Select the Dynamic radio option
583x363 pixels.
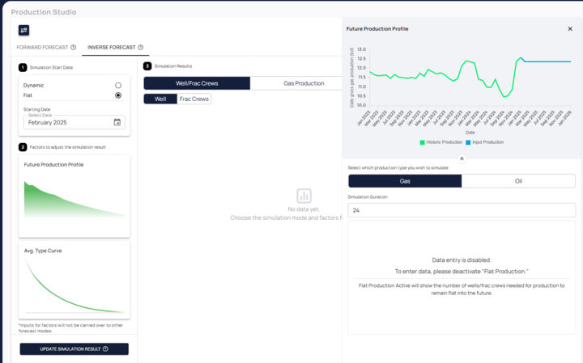click(118, 85)
